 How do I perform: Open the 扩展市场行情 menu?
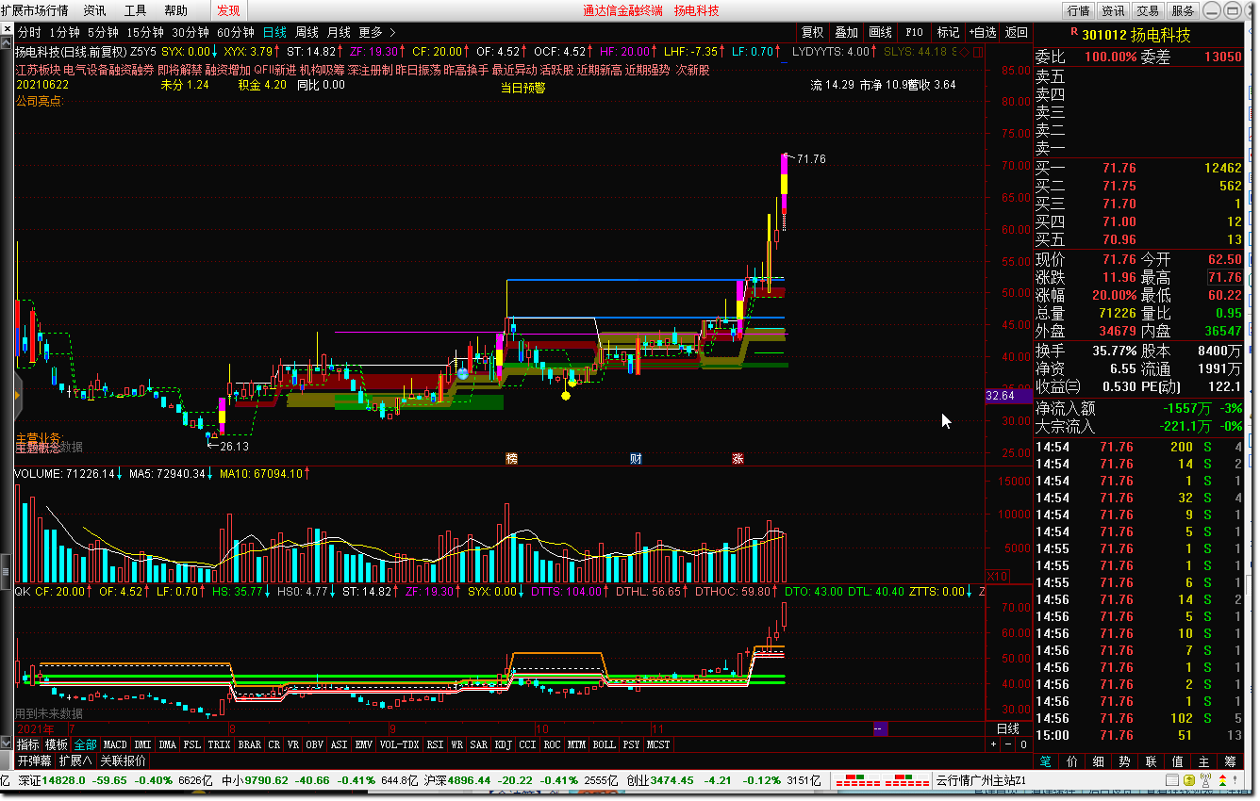pos(34,10)
